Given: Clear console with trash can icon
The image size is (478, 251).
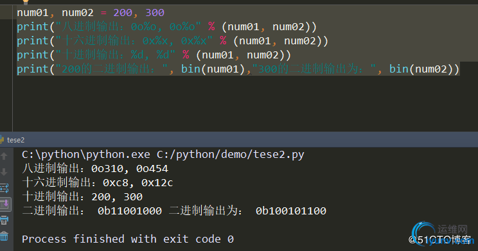Looking at the screenshot, I should (4, 236).
